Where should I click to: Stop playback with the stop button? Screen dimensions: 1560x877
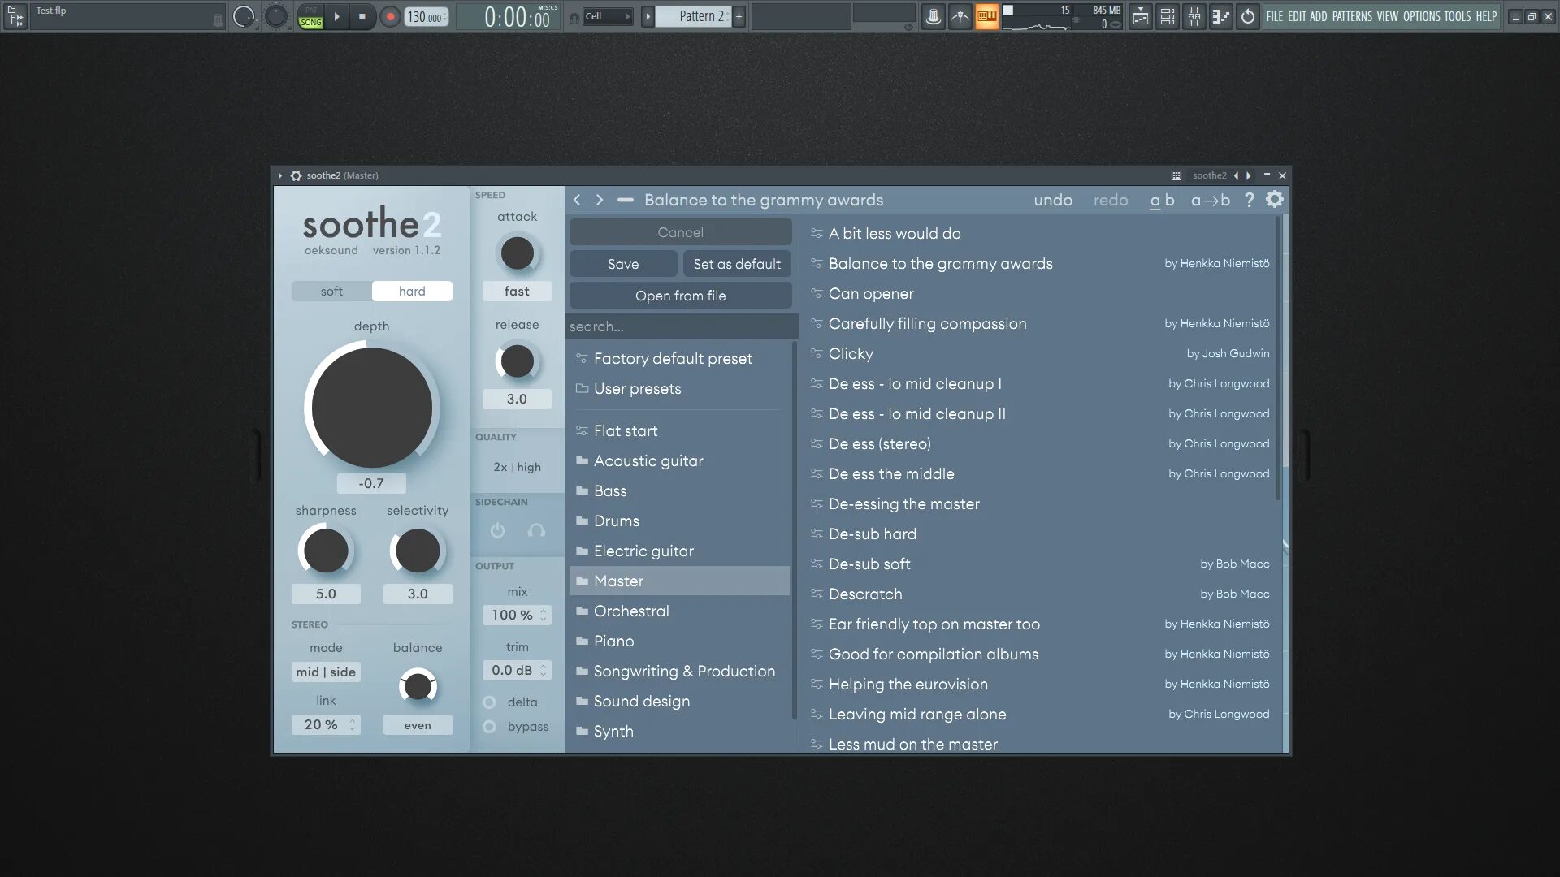pyautogui.click(x=362, y=16)
